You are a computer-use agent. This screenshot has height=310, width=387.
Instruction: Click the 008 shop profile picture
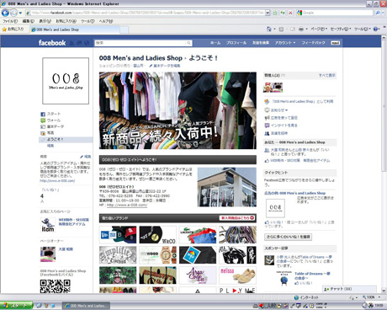[x=66, y=81]
